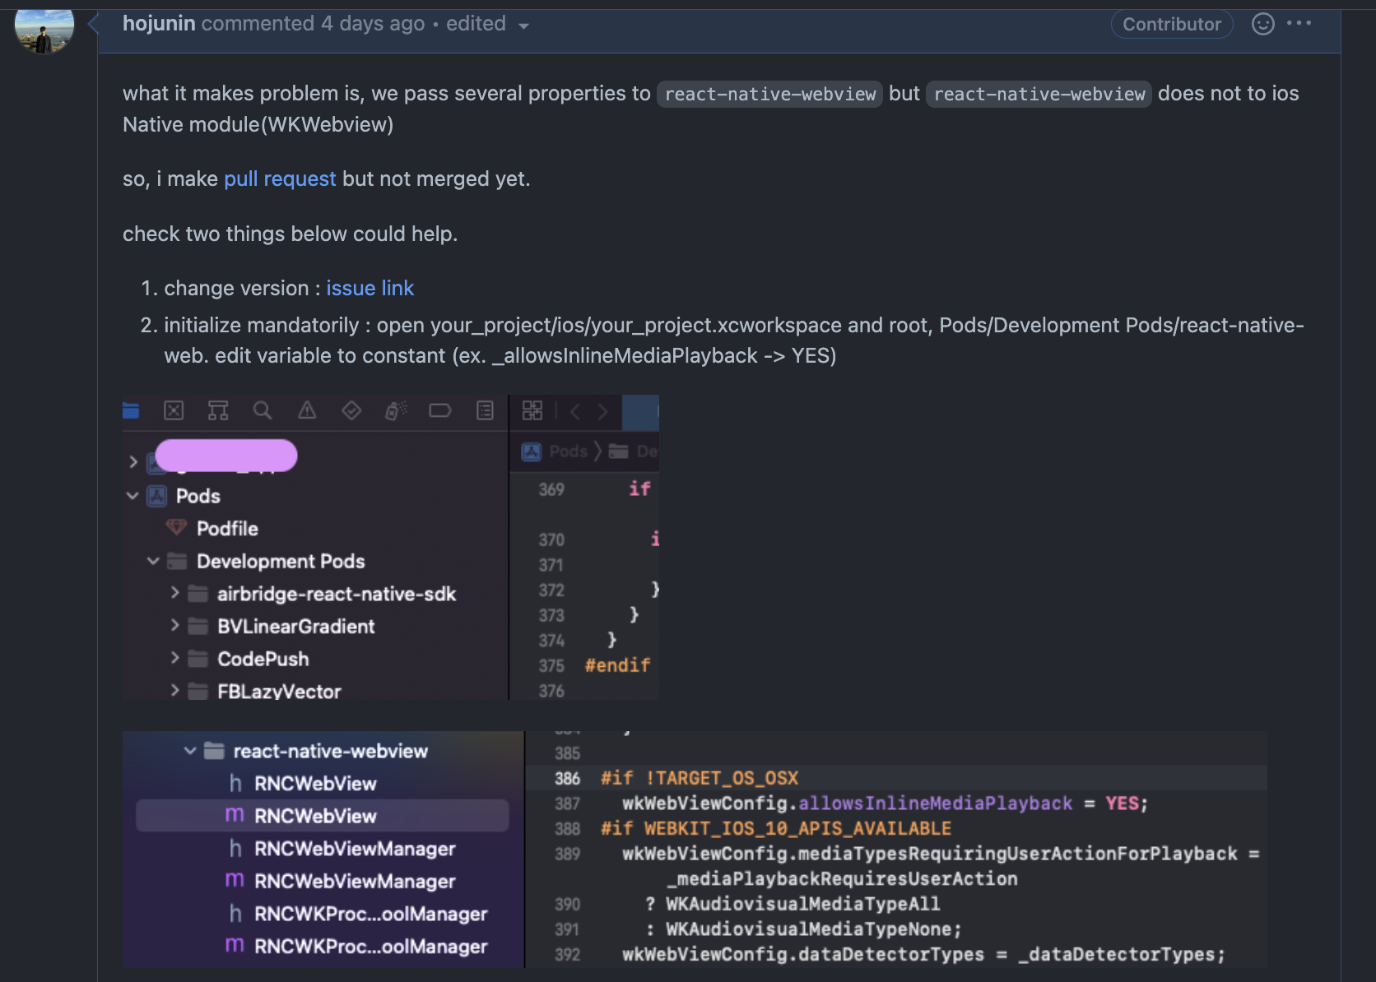Open RNCWebViewManager implementation (m) file

coord(355,881)
